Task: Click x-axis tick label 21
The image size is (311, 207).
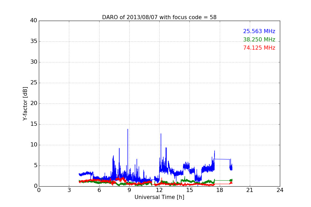Action: [x=250, y=190]
